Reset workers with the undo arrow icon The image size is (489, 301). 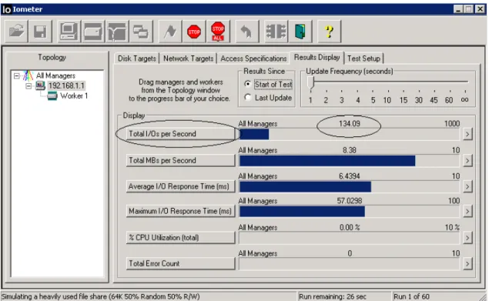[x=246, y=32]
